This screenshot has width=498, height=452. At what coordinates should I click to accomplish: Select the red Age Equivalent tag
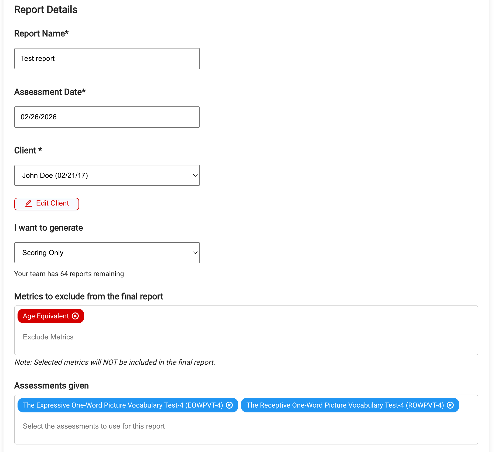click(46, 316)
